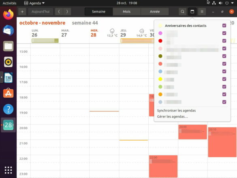
Task: Click the semaine 44 label
Action: [85, 23]
